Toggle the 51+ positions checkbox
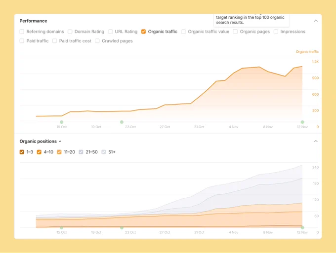The width and height of the screenshot is (336, 253). coord(104,152)
